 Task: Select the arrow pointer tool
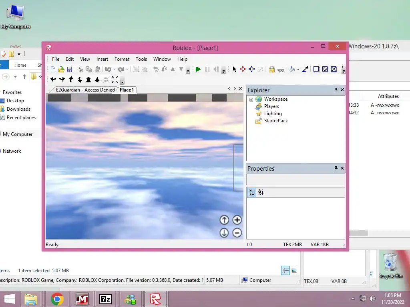tap(234, 69)
